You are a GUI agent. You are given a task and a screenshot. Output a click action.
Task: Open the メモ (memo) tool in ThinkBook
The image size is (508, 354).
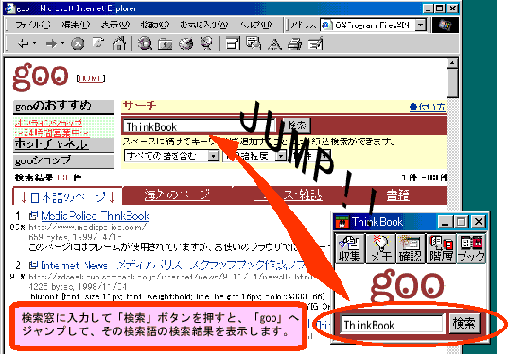[x=380, y=248]
